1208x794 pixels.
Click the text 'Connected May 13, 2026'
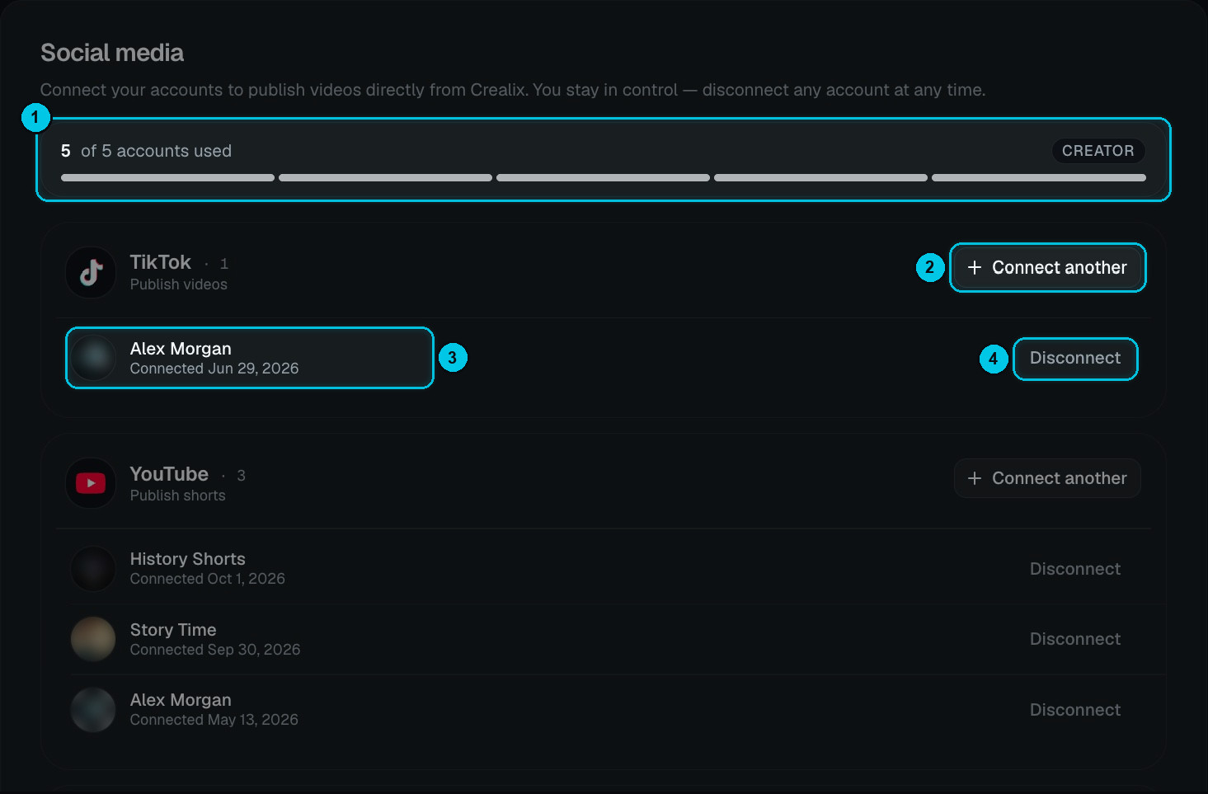214,720
